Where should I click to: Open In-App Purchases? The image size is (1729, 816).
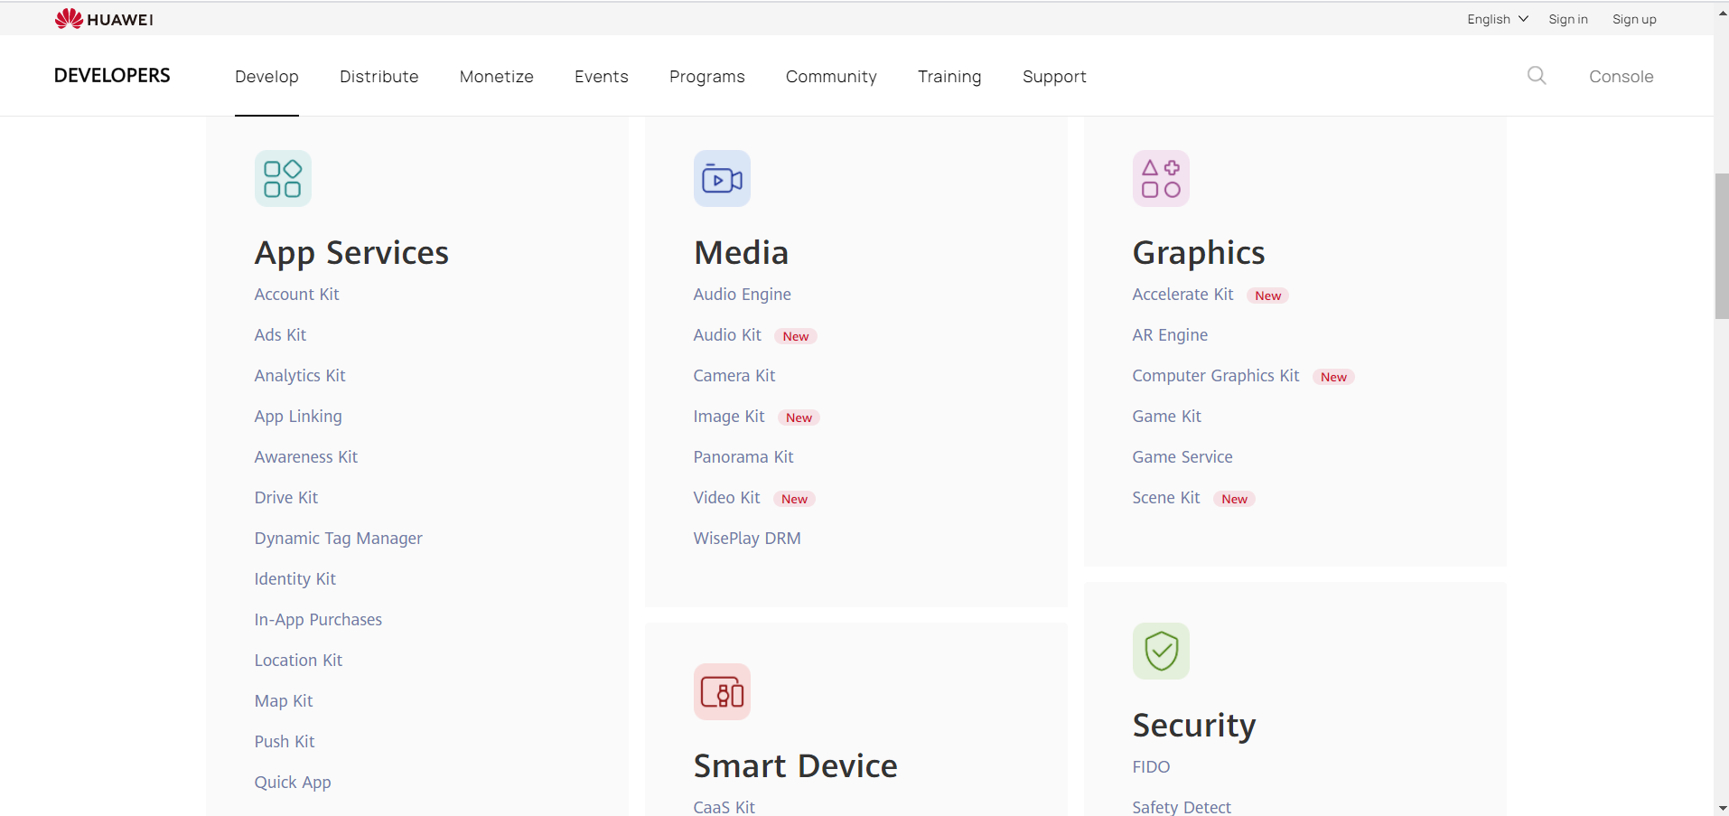pyautogui.click(x=318, y=620)
